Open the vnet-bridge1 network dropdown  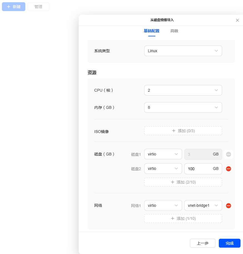pyautogui.click(x=203, y=206)
